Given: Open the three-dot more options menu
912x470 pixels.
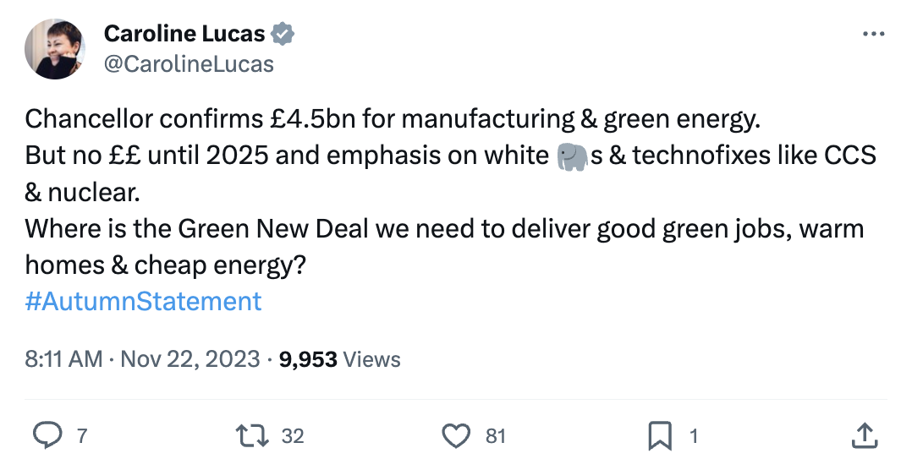Looking at the screenshot, I should [x=872, y=35].
